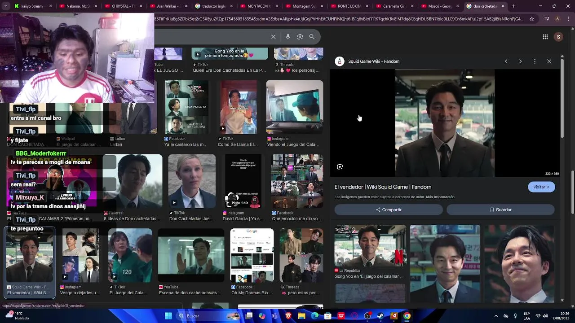Open the tab search dropdown arrow
This screenshot has height=323, width=575.
tap(6, 6)
